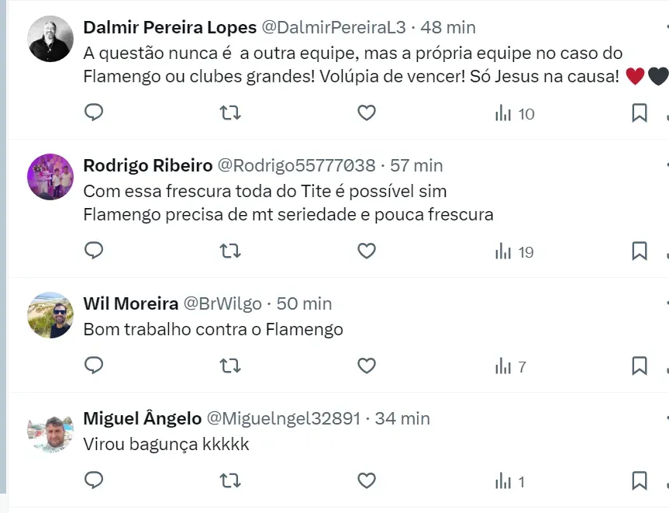This screenshot has height=513, width=669.
Task: Reply to Rodrigo Ribeiro's tweet
Action: pyautogui.click(x=94, y=251)
